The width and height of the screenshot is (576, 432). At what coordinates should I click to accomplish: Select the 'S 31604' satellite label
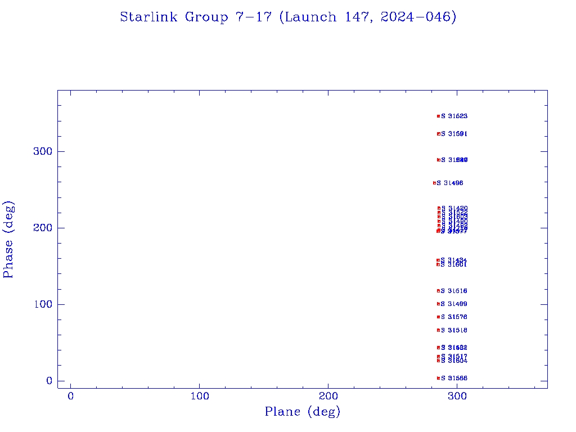click(x=454, y=361)
